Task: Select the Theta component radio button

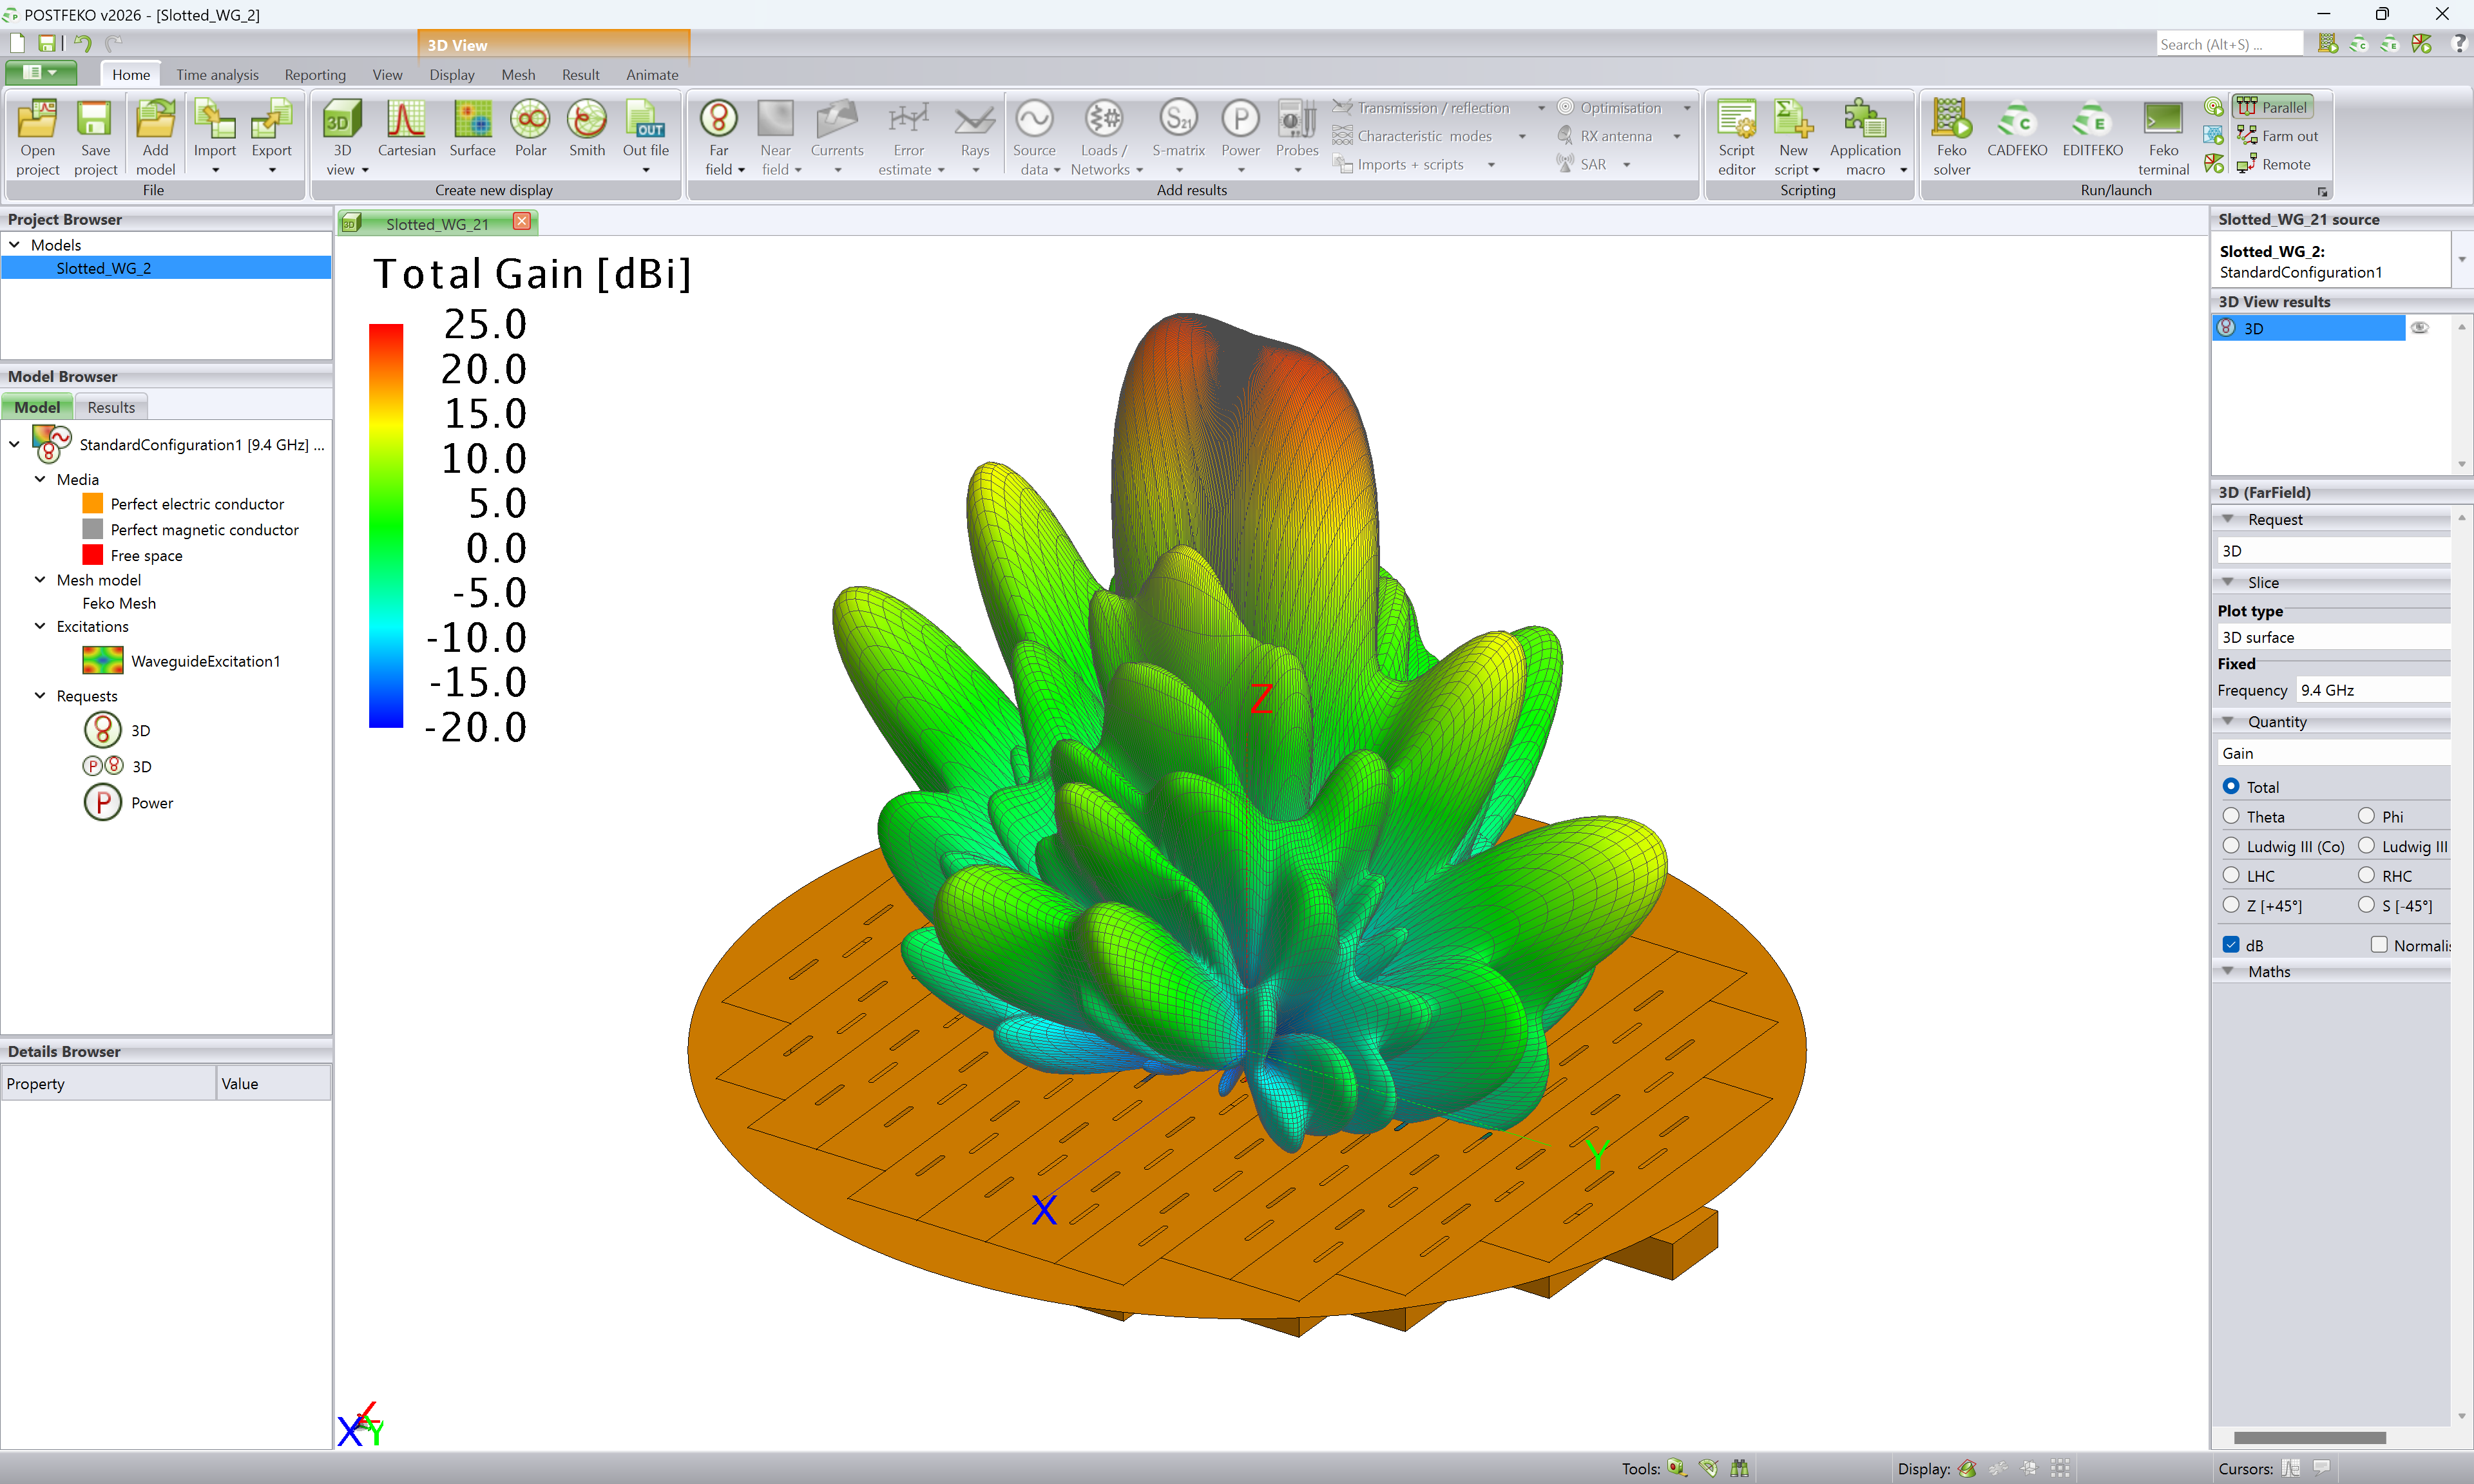Action: [x=2231, y=816]
